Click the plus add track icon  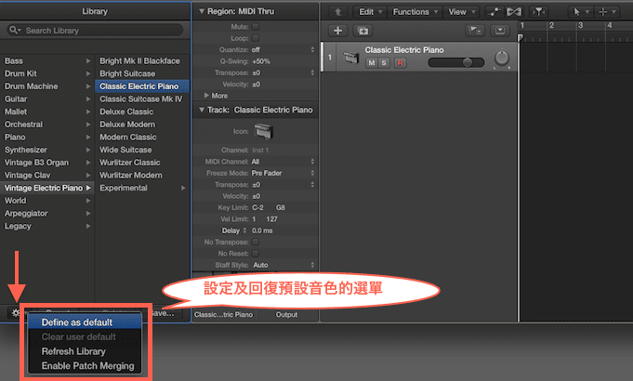[x=338, y=31]
